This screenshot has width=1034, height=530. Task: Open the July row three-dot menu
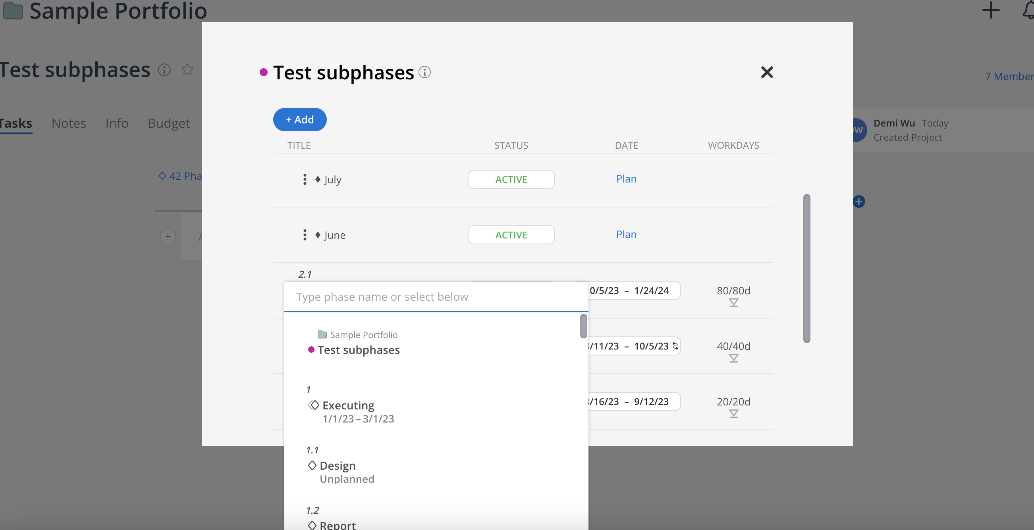coord(305,179)
